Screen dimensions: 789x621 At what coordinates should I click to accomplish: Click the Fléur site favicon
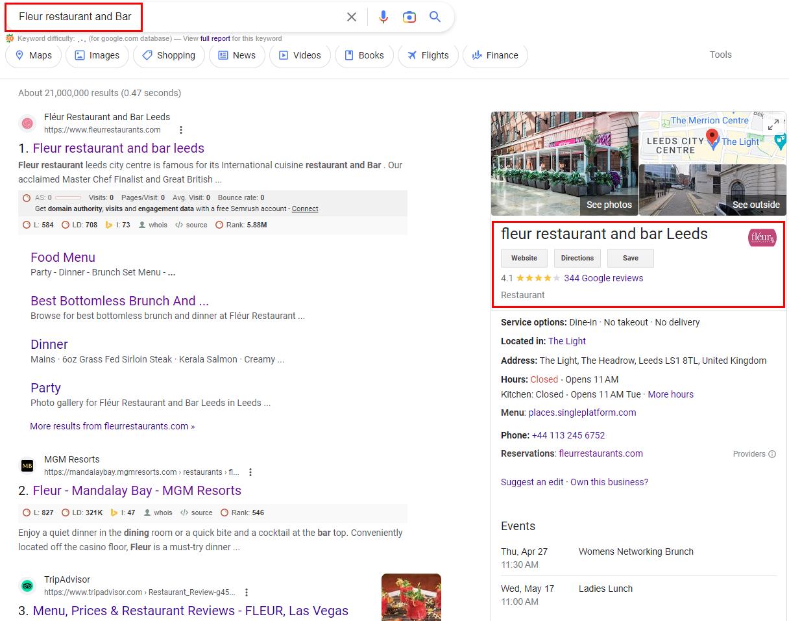pyautogui.click(x=27, y=123)
